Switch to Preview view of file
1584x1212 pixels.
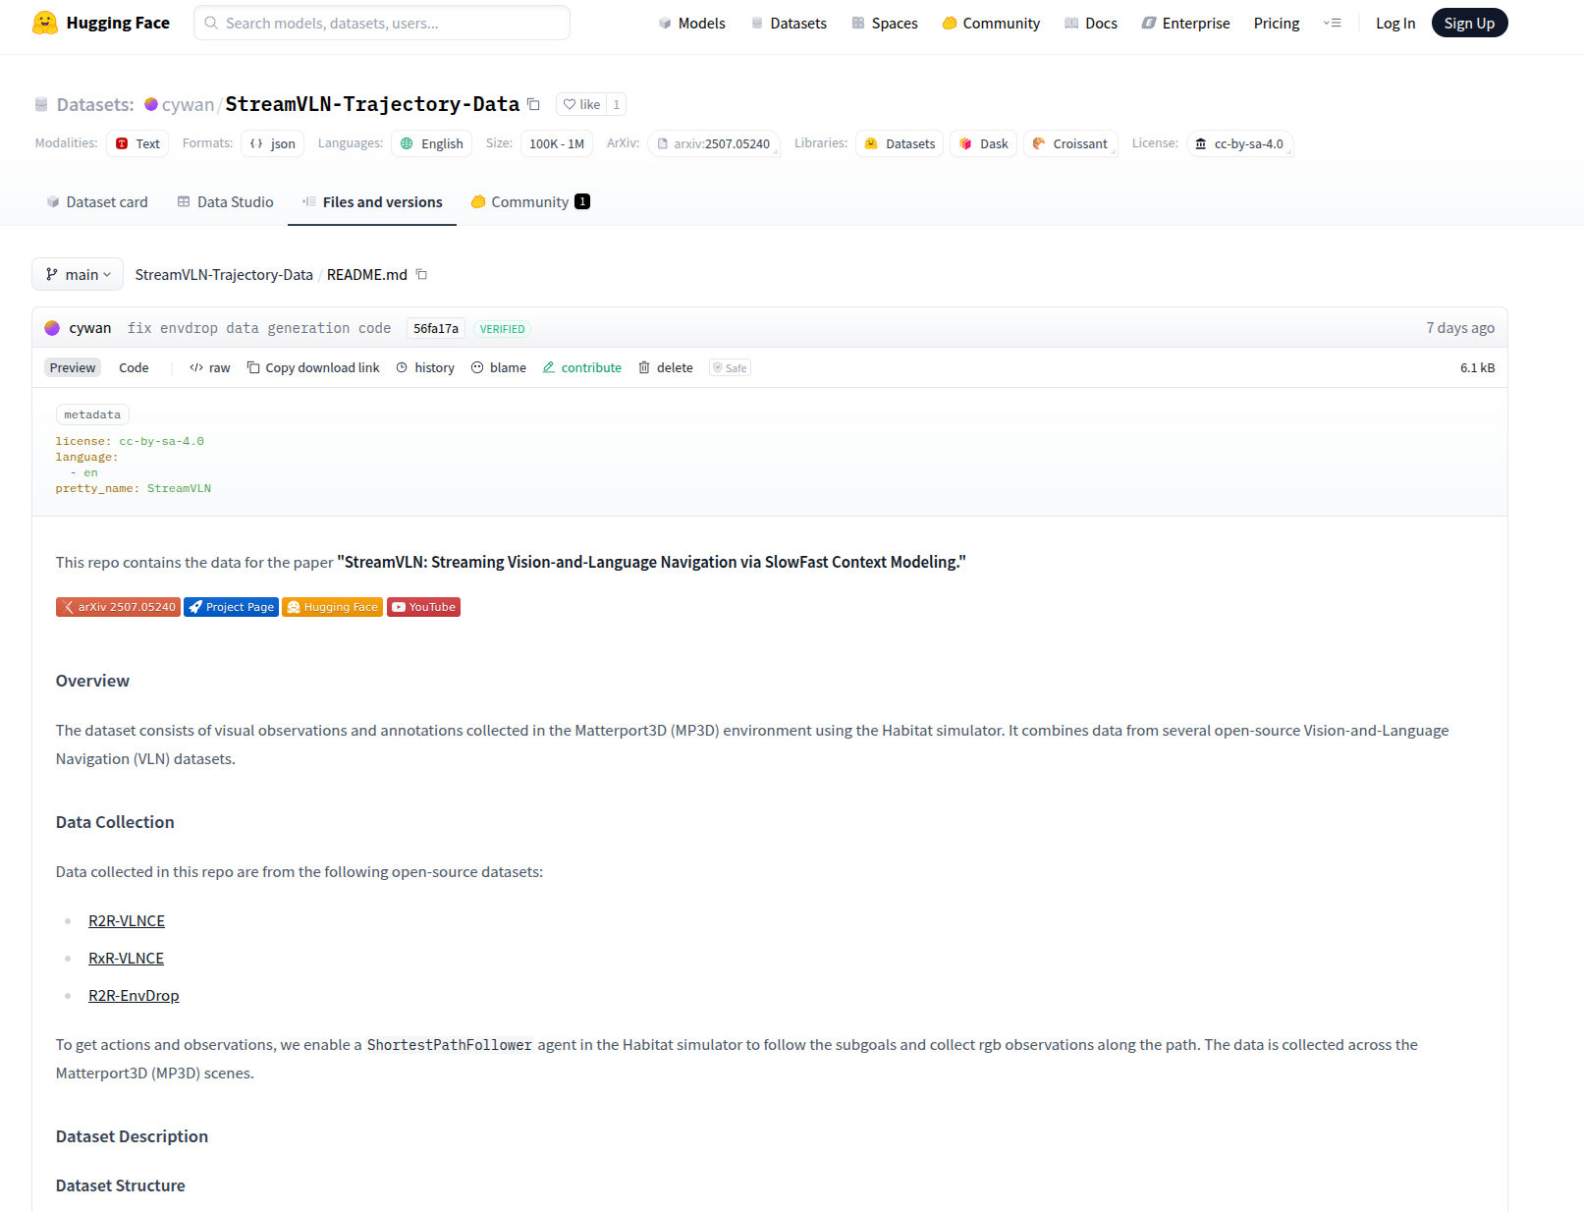(x=73, y=367)
